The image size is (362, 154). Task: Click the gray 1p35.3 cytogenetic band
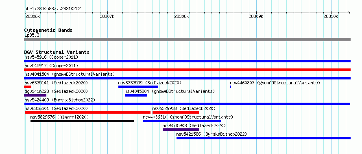tap(187, 40)
